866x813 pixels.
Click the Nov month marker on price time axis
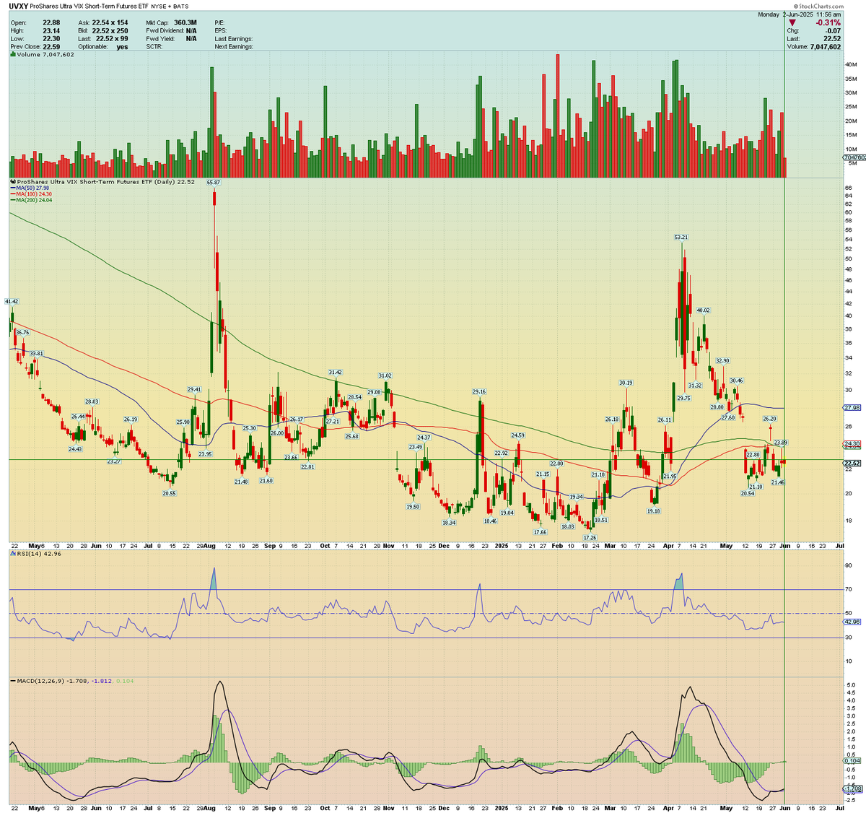click(x=389, y=546)
